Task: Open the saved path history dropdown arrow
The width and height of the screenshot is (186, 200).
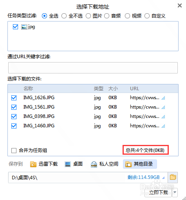Action: [x=163, y=178]
